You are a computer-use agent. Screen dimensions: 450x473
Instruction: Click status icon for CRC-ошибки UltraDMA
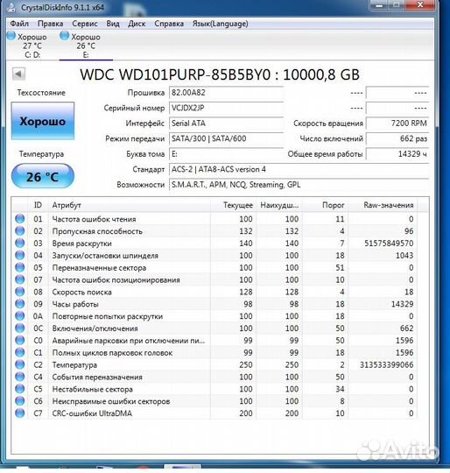click(x=20, y=413)
